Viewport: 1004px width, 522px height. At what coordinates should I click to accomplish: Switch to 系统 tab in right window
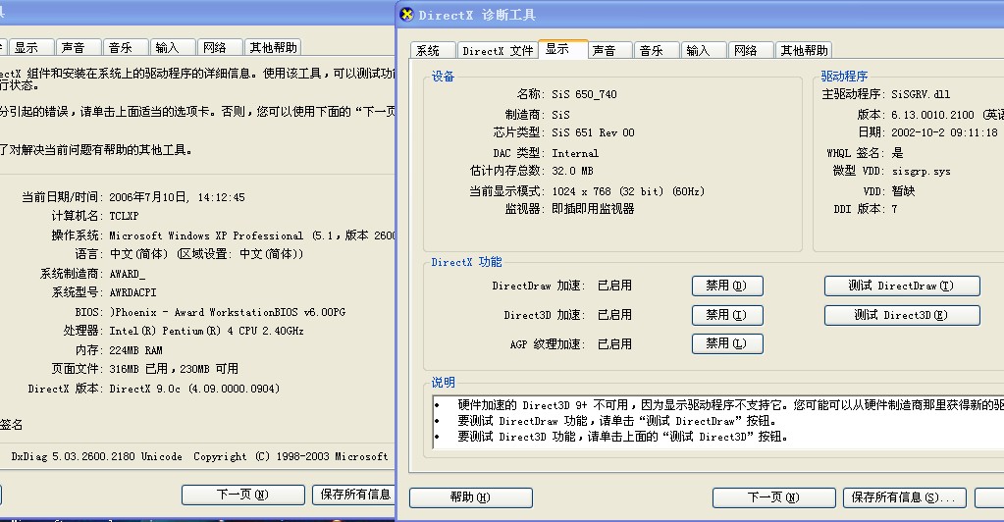point(432,51)
